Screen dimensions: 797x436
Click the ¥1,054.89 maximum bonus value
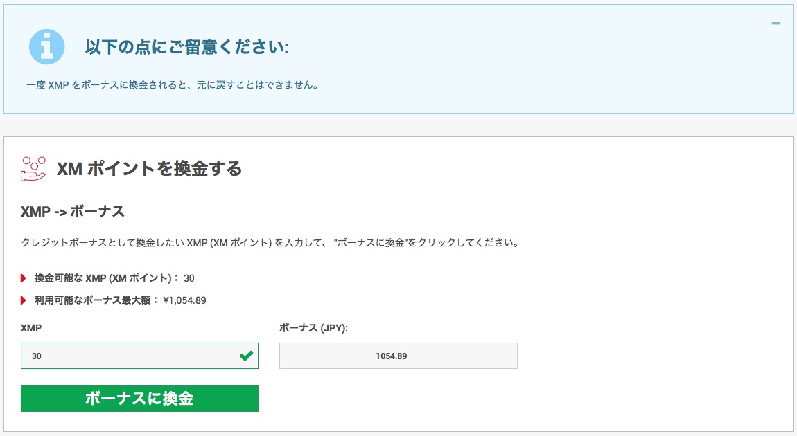point(184,300)
